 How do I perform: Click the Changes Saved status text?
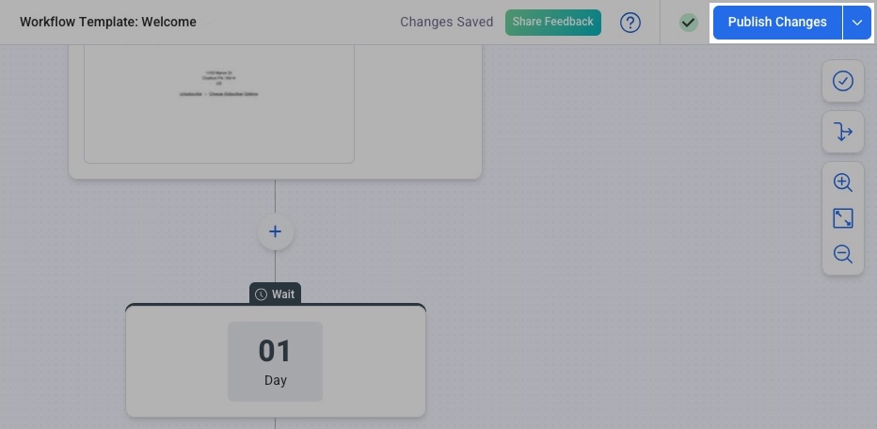[446, 22]
